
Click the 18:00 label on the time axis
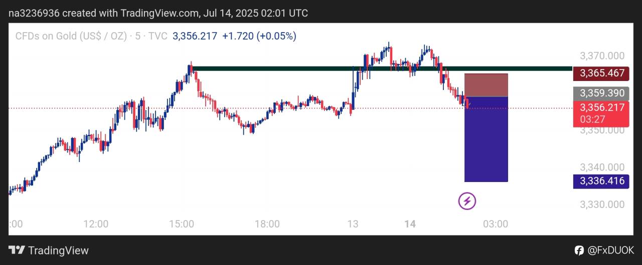point(267,224)
